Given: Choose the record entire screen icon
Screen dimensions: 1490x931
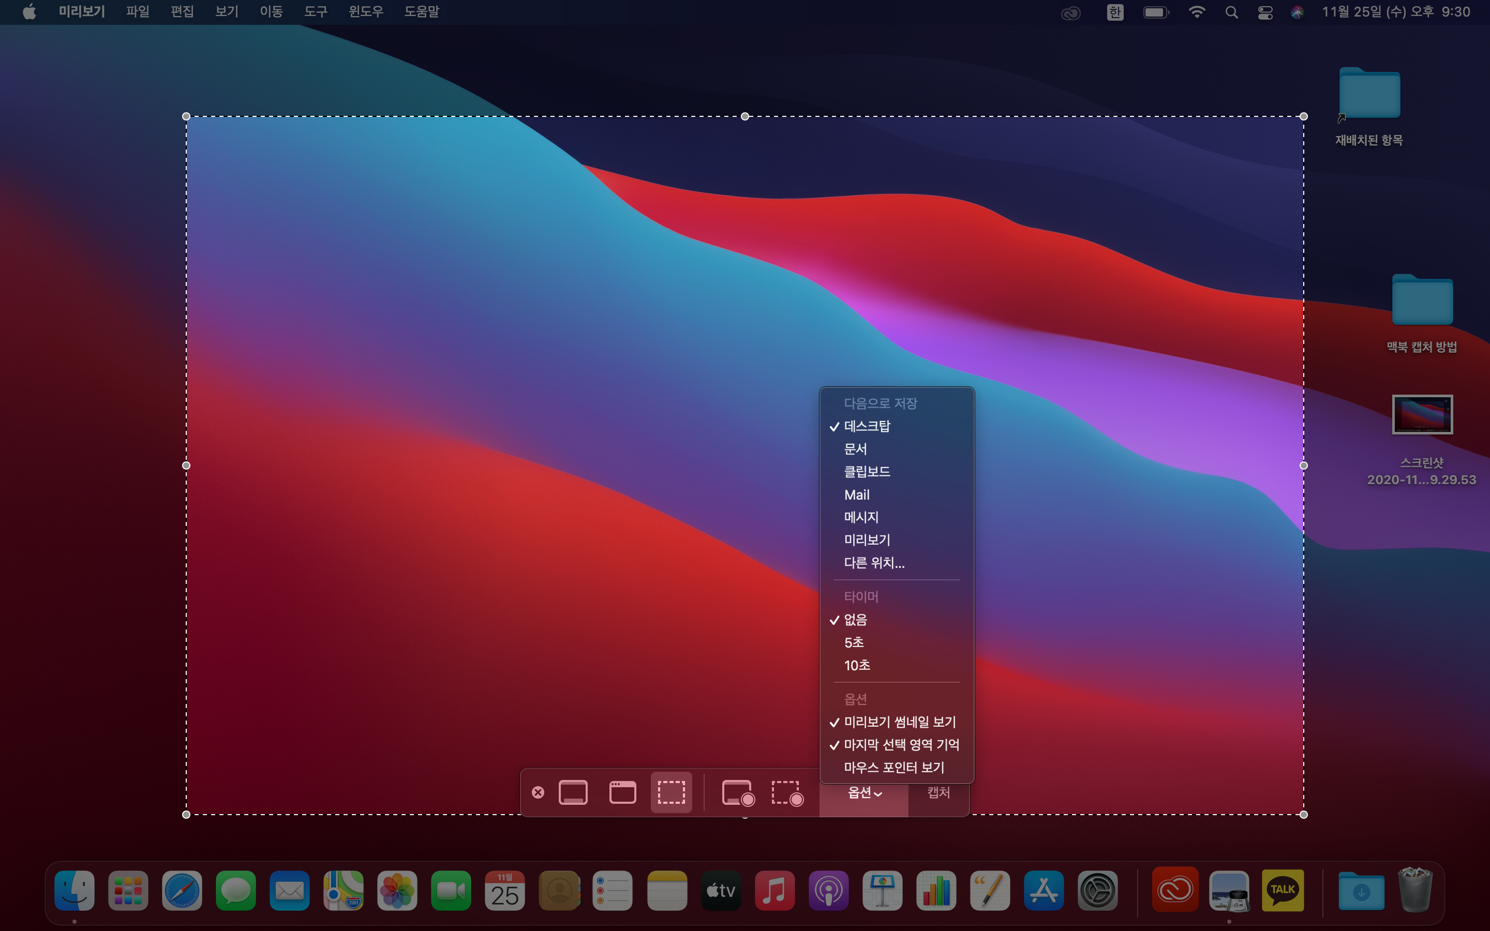Looking at the screenshot, I should point(737,792).
